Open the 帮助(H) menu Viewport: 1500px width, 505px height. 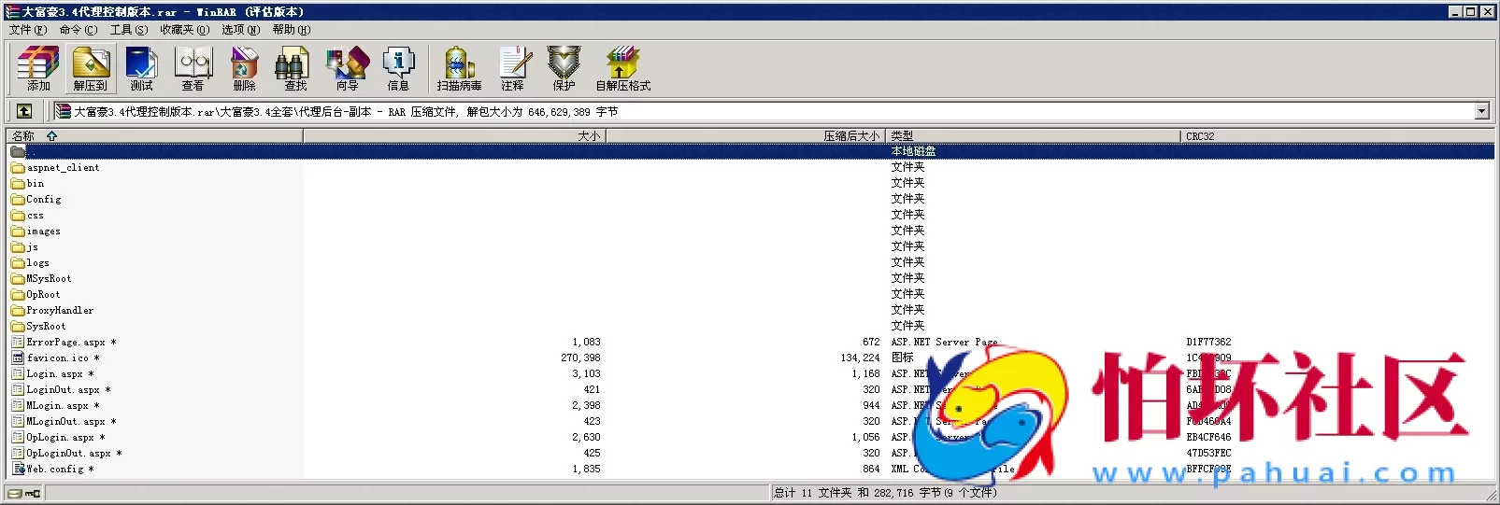(292, 30)
